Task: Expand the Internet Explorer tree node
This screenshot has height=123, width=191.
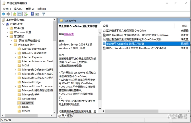Action: pos(15,57)
